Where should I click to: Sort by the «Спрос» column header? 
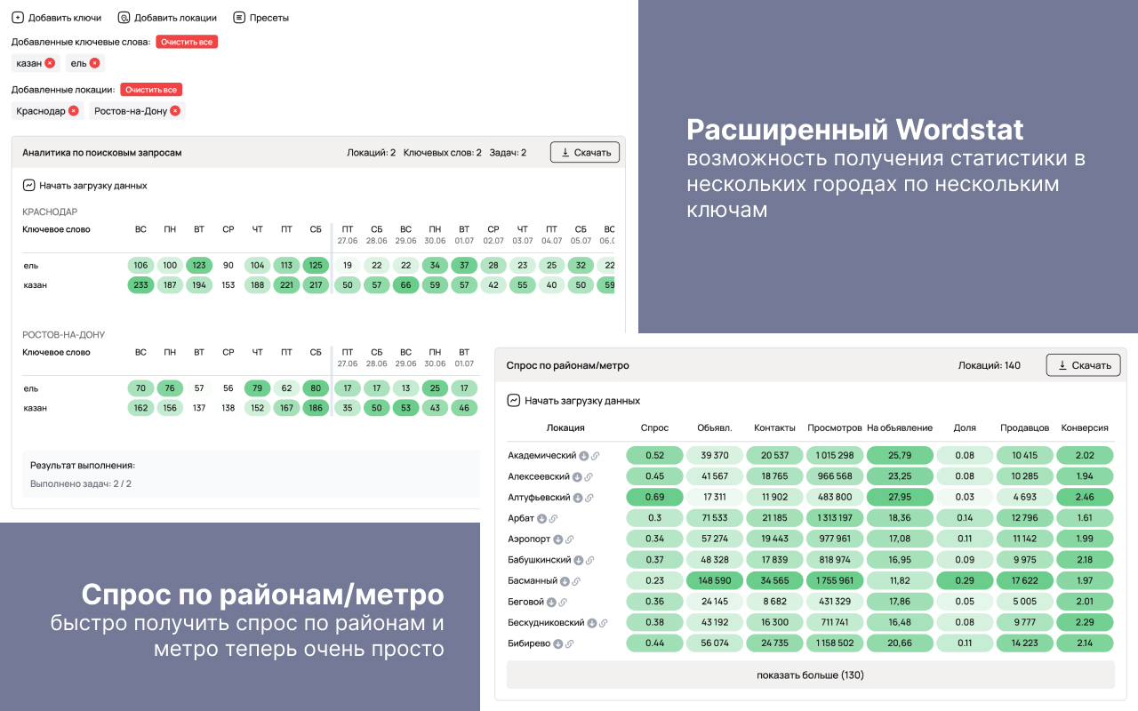tap(654, 427)
